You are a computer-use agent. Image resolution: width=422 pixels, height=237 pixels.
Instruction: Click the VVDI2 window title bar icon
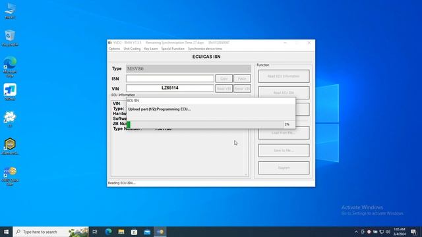[110, 43]
